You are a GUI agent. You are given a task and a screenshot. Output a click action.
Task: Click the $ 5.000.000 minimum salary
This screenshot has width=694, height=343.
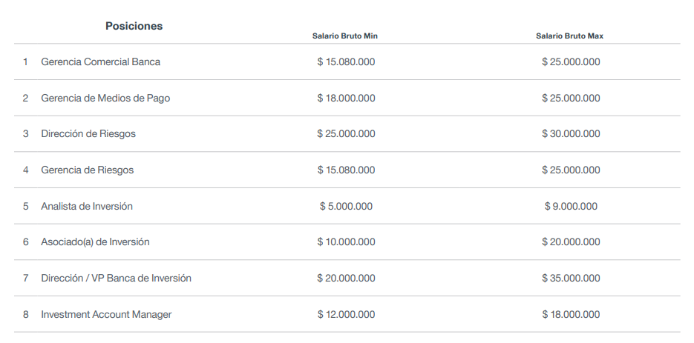[x=346, y=207]
